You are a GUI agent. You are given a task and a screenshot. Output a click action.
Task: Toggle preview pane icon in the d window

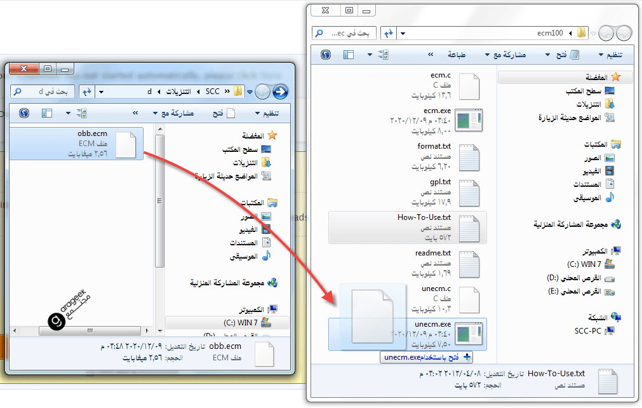47,113
